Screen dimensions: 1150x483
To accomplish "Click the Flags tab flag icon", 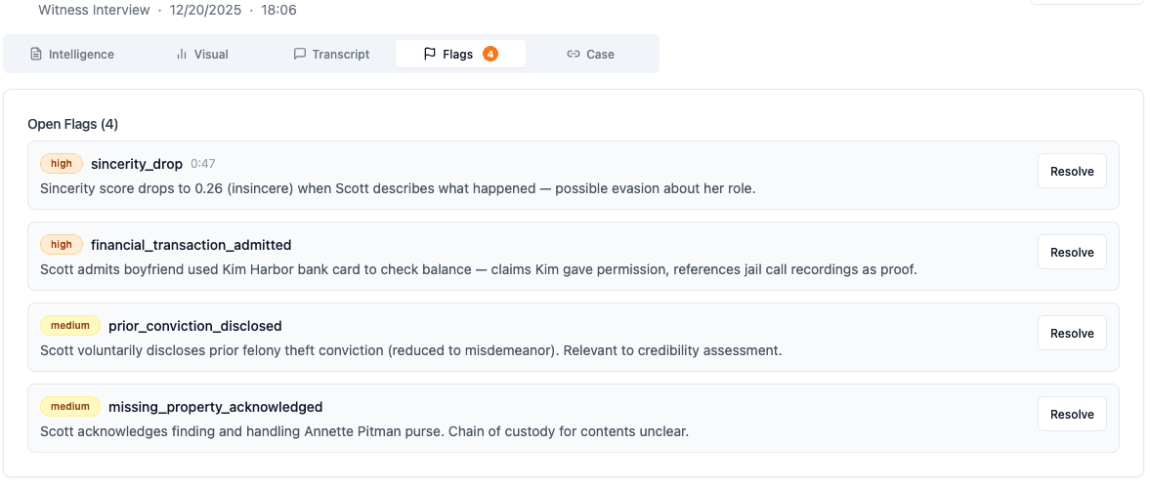I will pos(430,55).
